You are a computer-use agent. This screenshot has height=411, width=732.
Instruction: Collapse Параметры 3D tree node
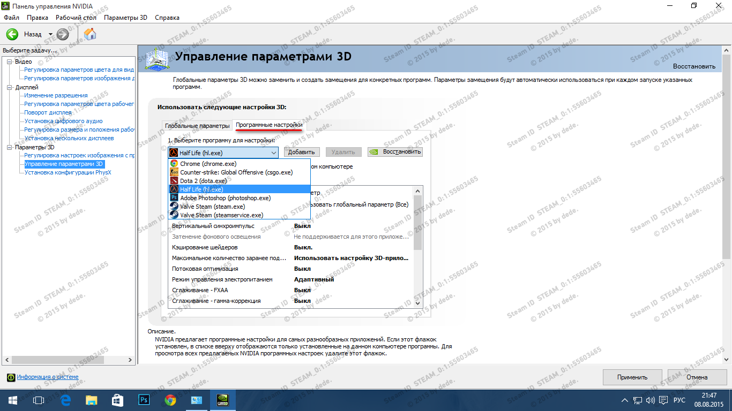[9, 147]
